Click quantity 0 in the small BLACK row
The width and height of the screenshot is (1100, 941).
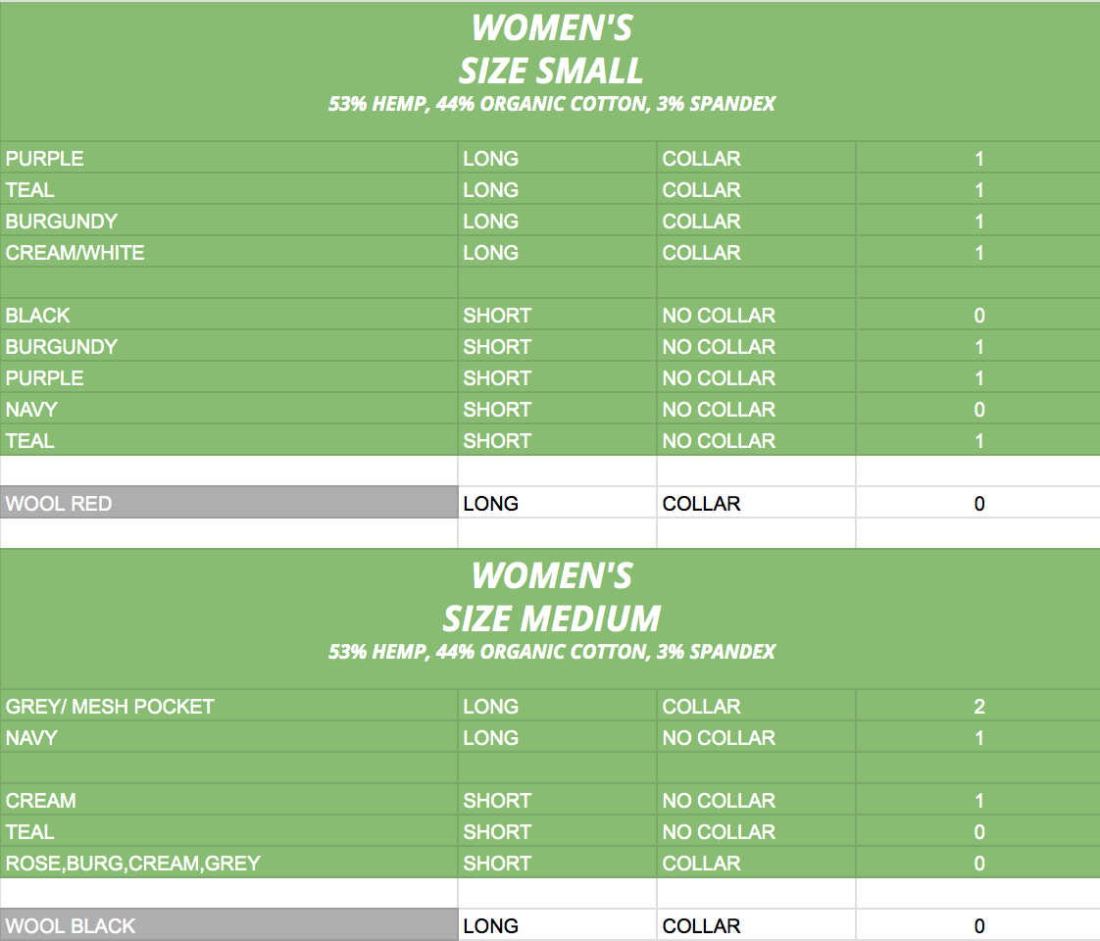coord(978,315)
